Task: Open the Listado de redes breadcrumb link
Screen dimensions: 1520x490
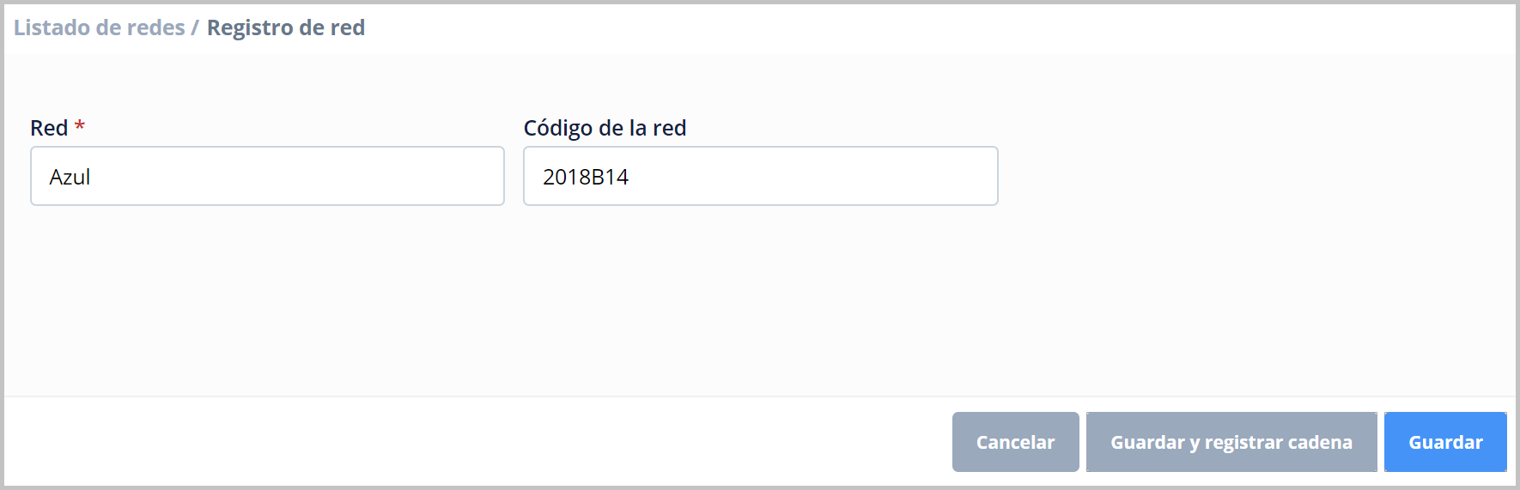Action: (x=99, y=28)
